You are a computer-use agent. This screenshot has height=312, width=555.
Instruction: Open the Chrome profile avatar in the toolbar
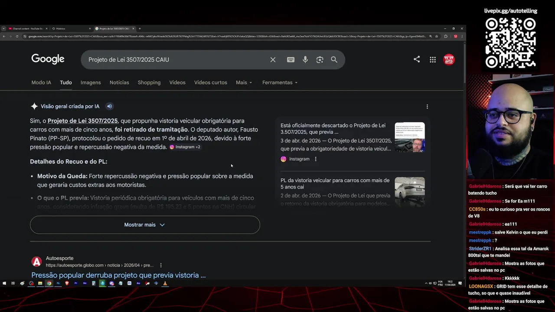pos(456,36)
